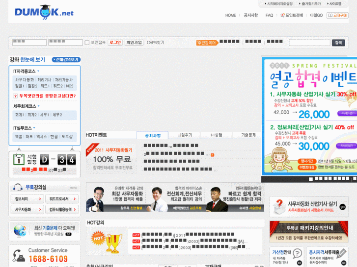Click the point icon beside 포인트경매
The width and height of the screenshot is (357, 267).
282,15
